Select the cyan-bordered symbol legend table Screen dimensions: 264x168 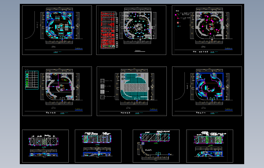32,80
